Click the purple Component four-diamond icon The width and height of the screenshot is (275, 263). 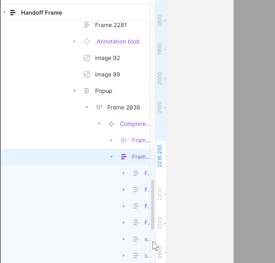click(112, 124)
